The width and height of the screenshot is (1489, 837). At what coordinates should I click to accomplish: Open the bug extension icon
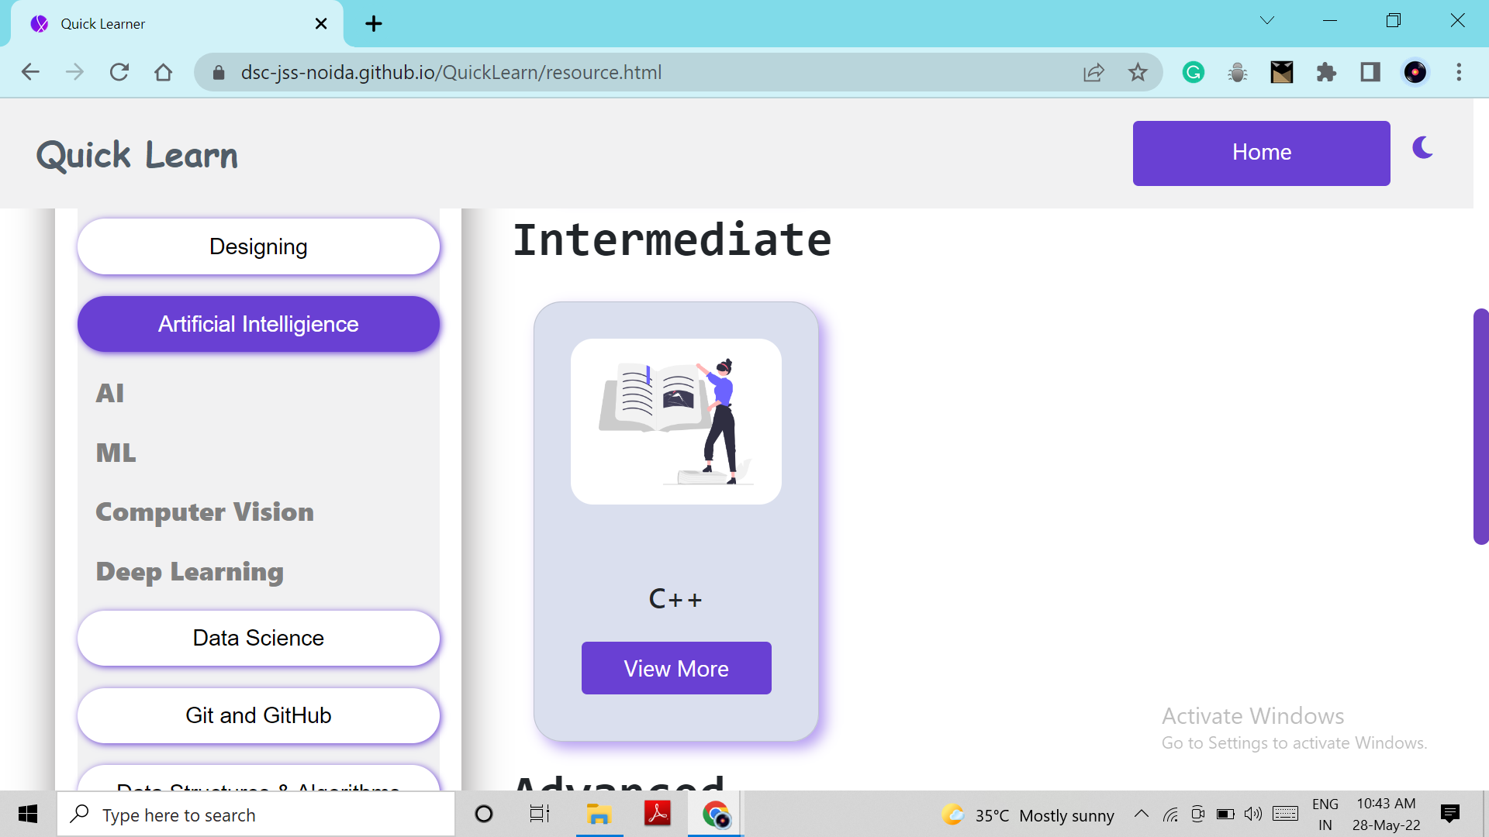1238,72
